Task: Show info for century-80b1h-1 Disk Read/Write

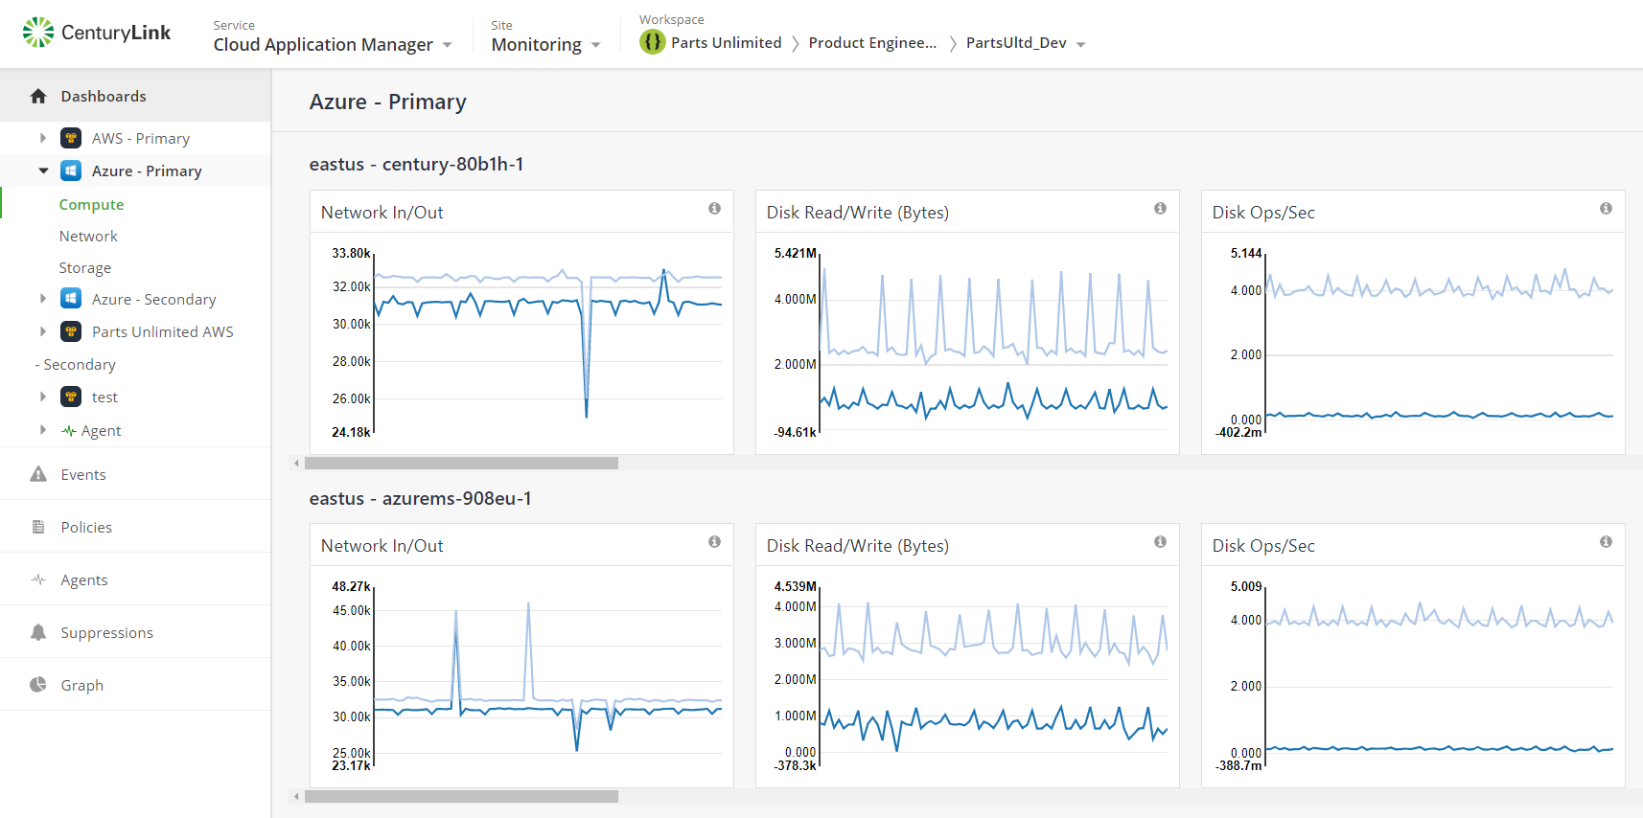Action: (1160, 208)
